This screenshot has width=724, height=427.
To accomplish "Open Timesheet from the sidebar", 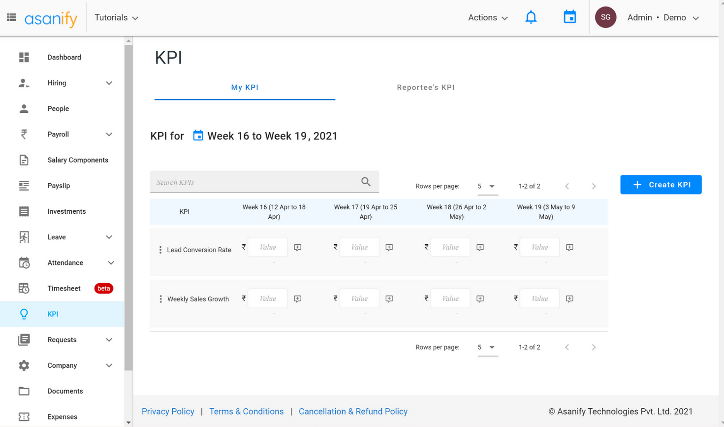I will (x=63, y=289).
